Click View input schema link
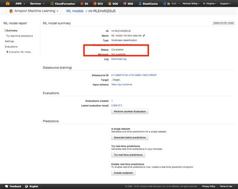Viewport: 238px width, 189px height. click(x=122, y=84)
